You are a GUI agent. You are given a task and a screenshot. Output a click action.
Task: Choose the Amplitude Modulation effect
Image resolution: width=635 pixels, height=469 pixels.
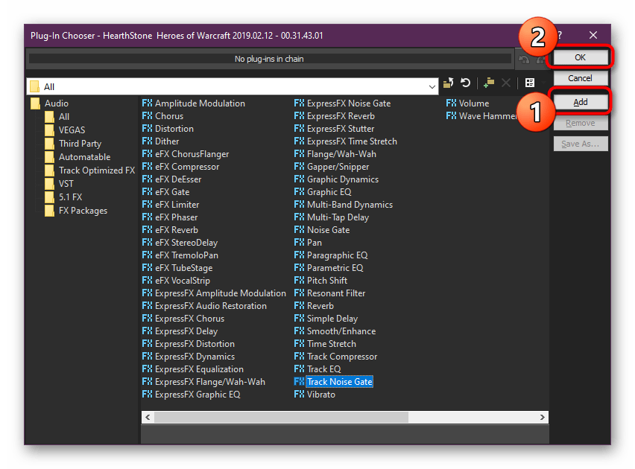[199, 103]
